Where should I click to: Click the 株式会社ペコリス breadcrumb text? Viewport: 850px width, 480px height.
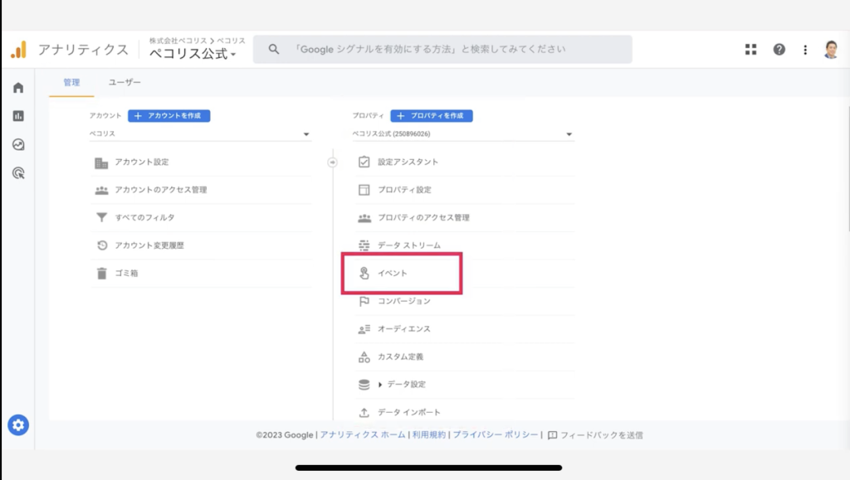coord(178,41)
